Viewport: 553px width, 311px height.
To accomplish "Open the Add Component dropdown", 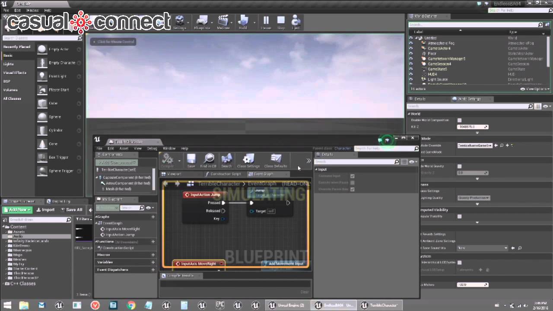I will pos(116,163).
